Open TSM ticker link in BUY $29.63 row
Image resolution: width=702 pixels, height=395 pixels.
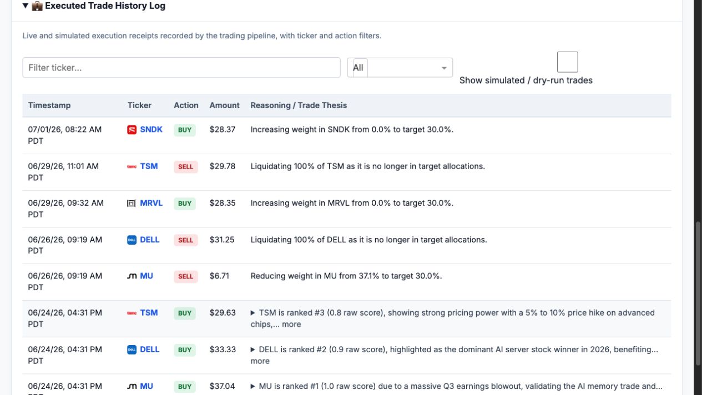point(149,312)
